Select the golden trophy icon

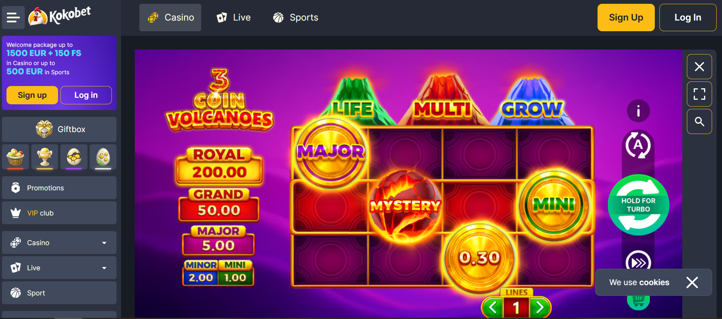point(45,157)
